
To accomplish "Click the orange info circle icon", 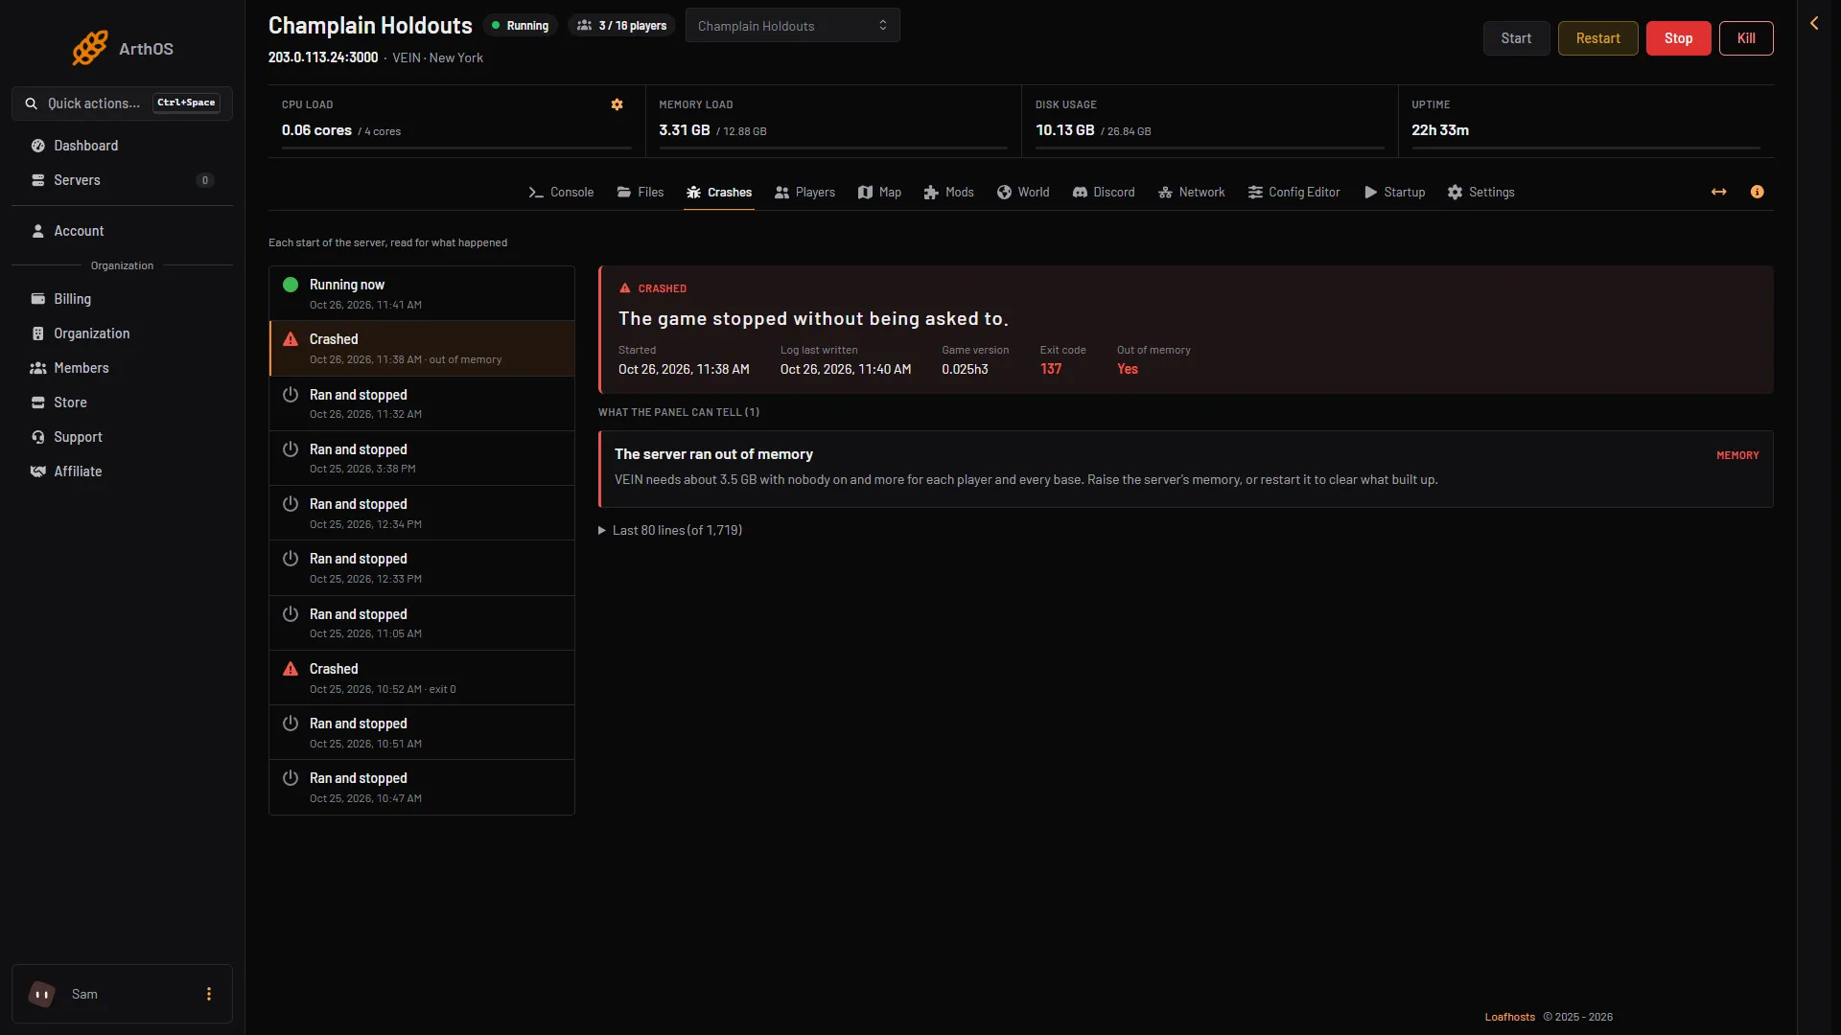I will point(1757,192).
